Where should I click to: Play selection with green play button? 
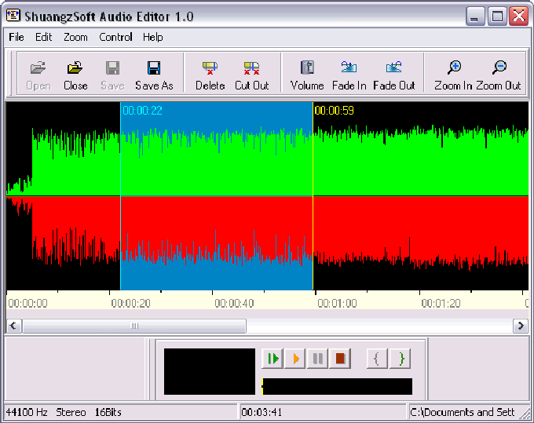272,359
